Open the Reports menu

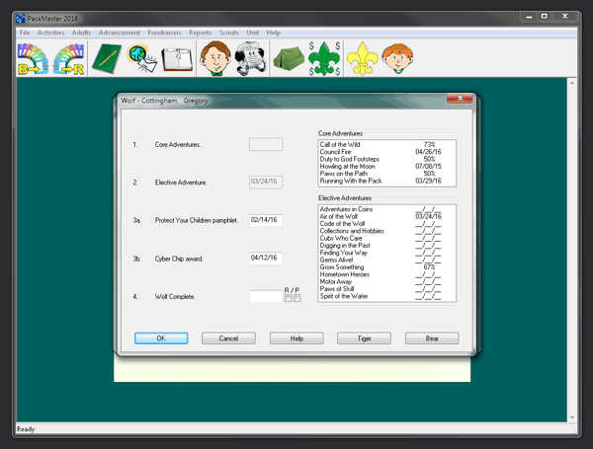pyautogui.click(x=200, y=33)
